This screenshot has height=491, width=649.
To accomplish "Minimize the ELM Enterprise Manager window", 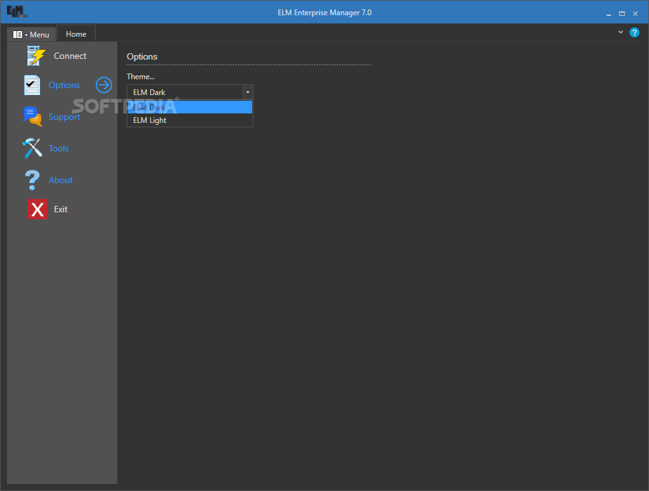I will [x=608, y=14].
